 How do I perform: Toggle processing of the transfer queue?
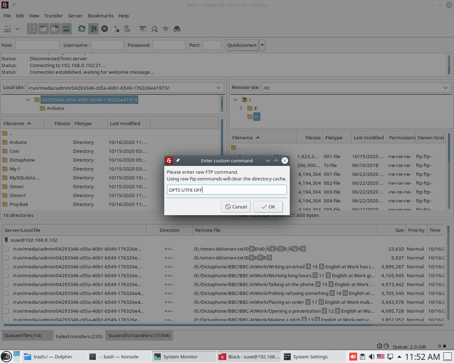click(93, 29)
